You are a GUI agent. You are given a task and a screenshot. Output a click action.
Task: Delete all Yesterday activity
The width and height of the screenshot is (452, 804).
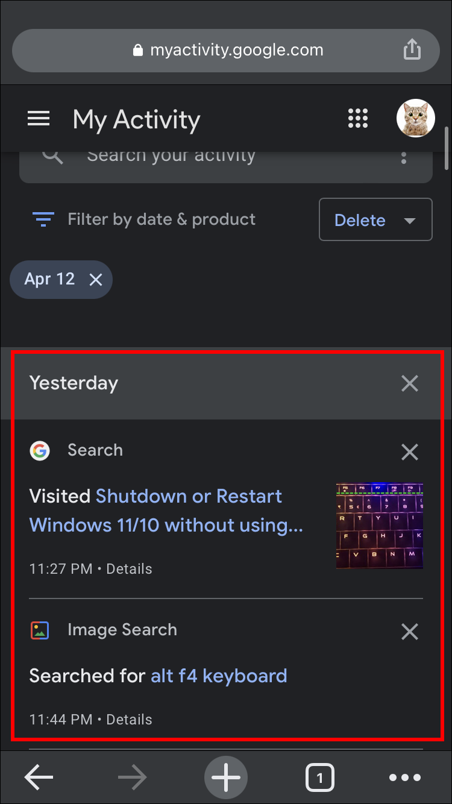click(409, 383)
